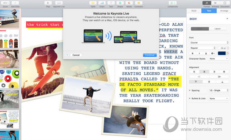231x140 pixels.
Task: Click the Chart toolbar icon
Action: 102,3
